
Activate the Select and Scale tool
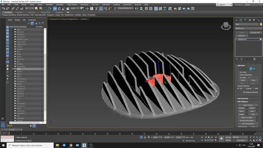point(64,9)
